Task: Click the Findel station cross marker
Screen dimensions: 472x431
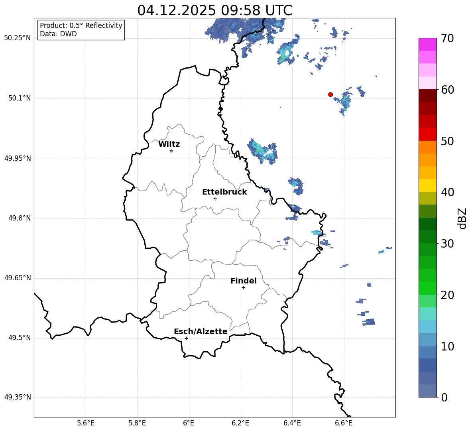Action: [243, 288]
